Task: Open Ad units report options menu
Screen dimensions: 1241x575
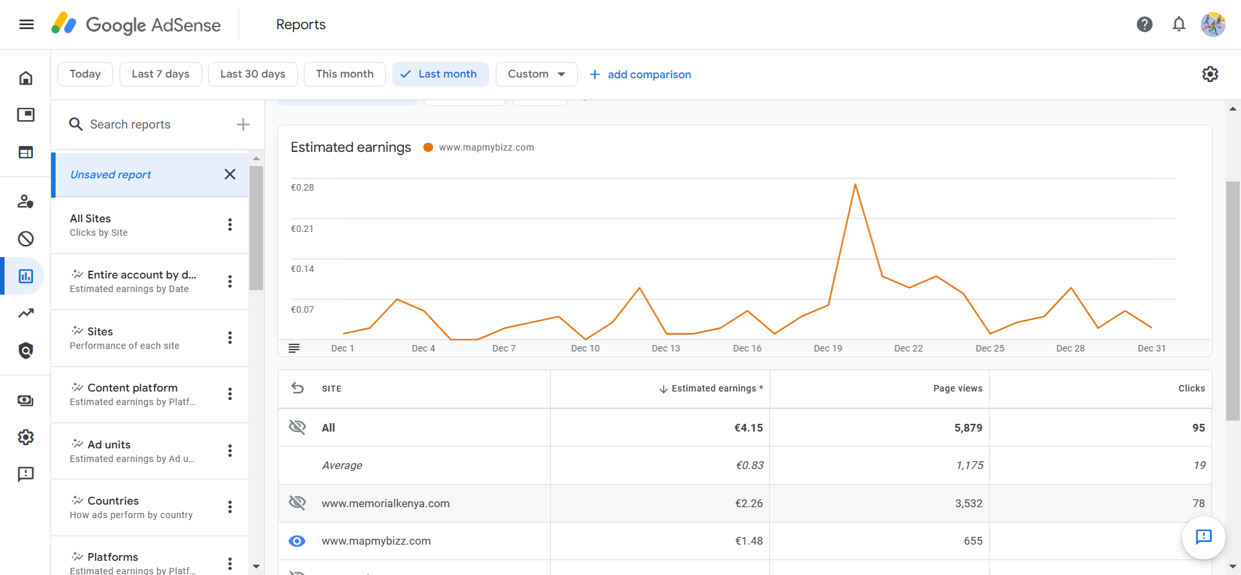Action: point(230,451)
